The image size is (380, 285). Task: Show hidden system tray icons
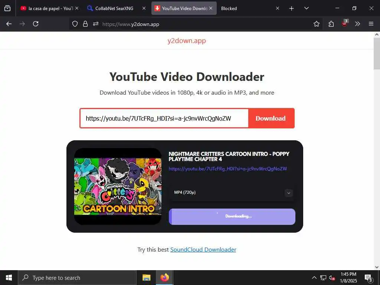coord(314,278)
